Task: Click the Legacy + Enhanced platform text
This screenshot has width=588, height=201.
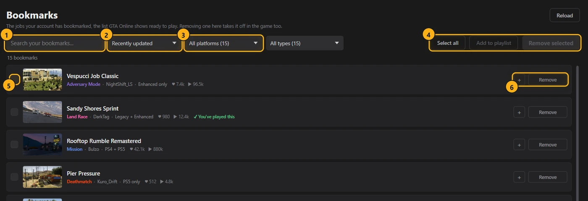Action: tap(134, 117)
